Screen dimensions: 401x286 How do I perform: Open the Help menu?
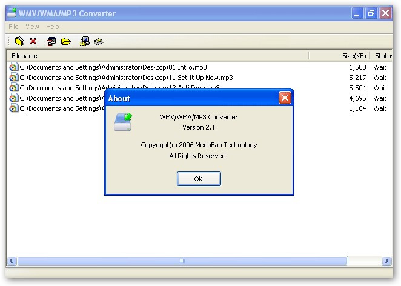tap(53, 27)
